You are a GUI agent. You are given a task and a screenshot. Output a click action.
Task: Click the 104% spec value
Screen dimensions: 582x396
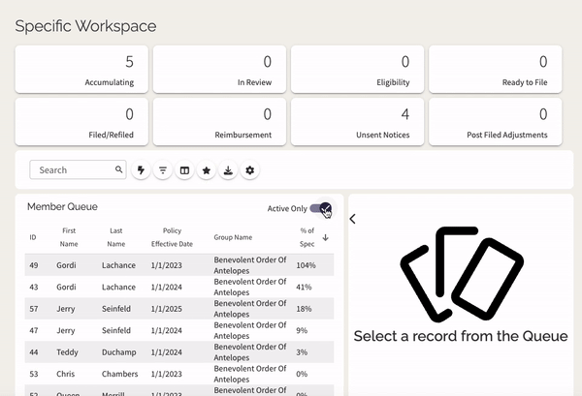pyautogui.click(x=306, y=265)
